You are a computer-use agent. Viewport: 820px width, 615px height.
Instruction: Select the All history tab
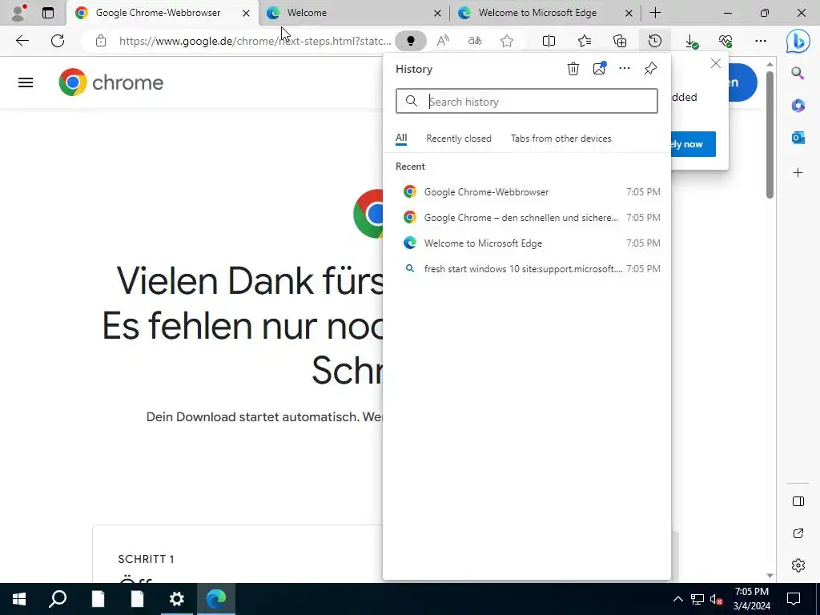click(401, 139)
